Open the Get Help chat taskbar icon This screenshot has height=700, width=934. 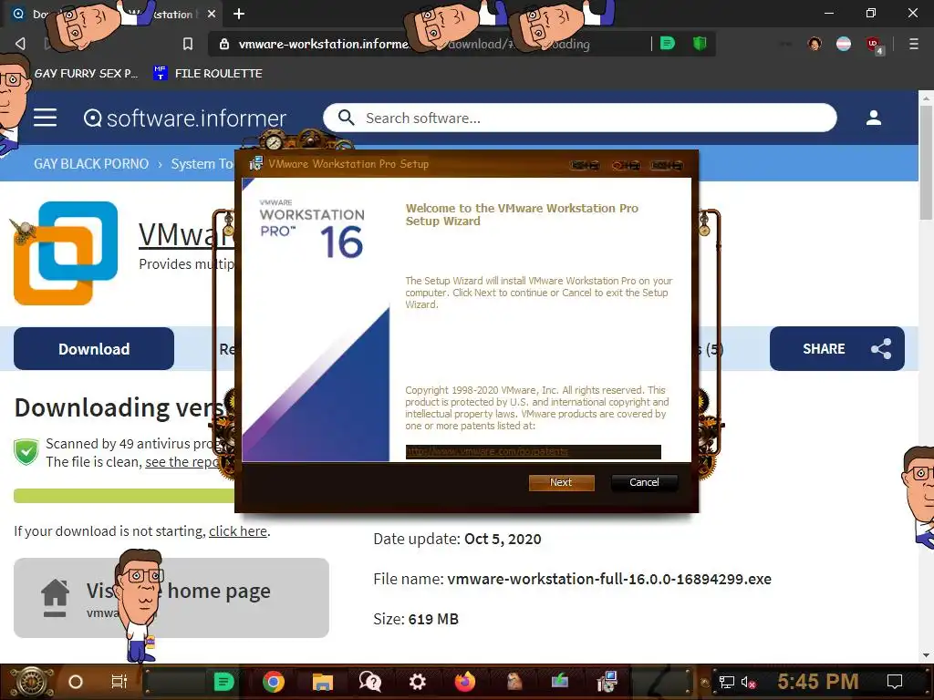(x=370, y=682)
